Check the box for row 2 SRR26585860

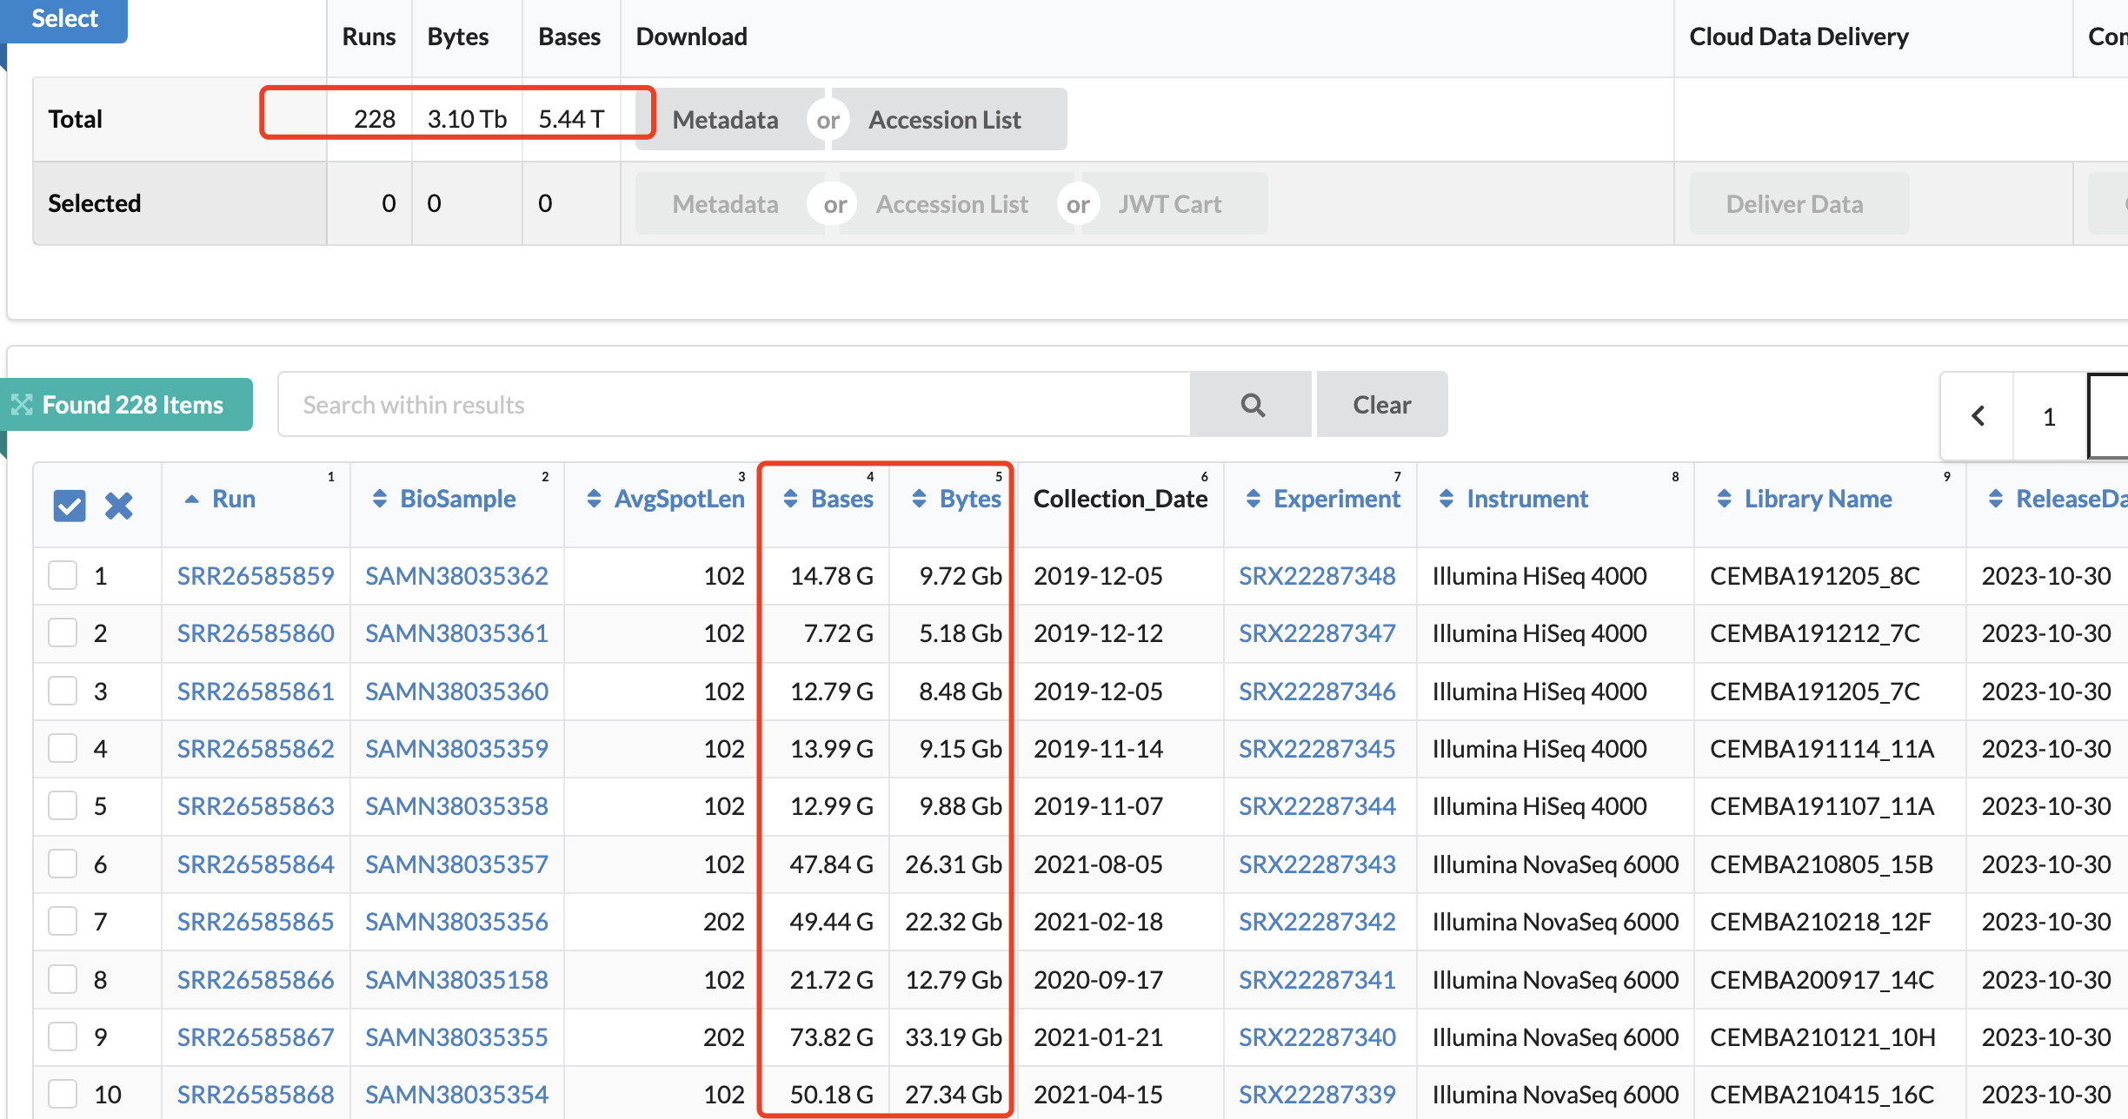[63, 632]
